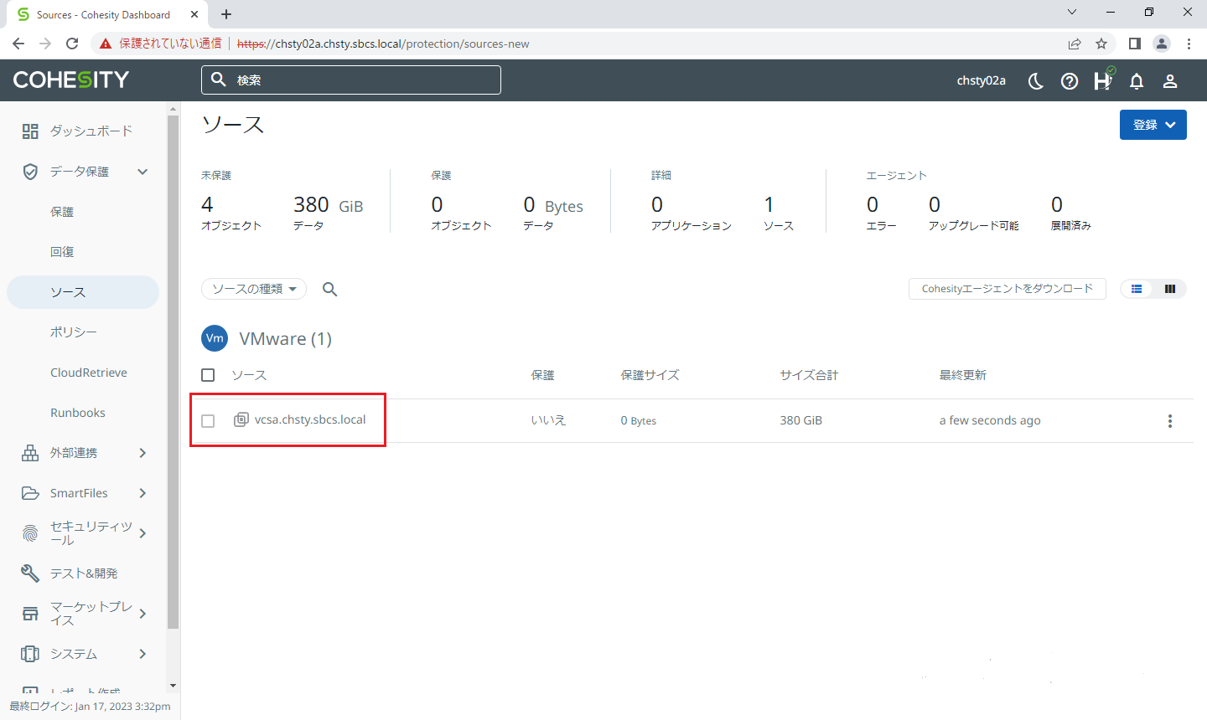The height and width of the screenshot is (720, 1207).
Task: Open a new browser tab
Action: tap(226, 14)
